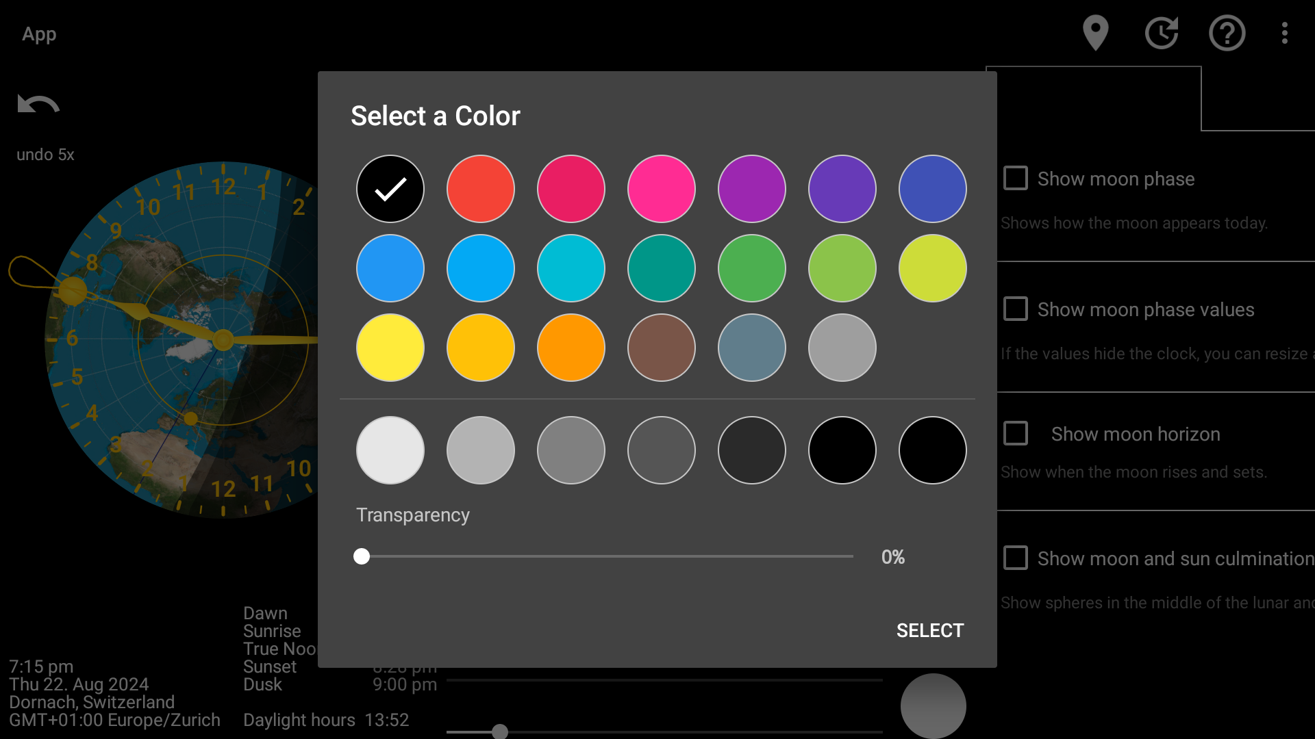
Task: Click the checked black color swatch
Action: click(390, 189)
